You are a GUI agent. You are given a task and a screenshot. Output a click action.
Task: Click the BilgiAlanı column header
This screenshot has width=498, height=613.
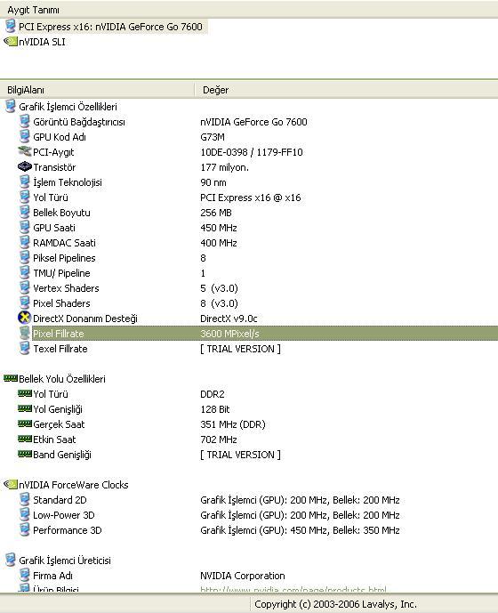point(97,90)
